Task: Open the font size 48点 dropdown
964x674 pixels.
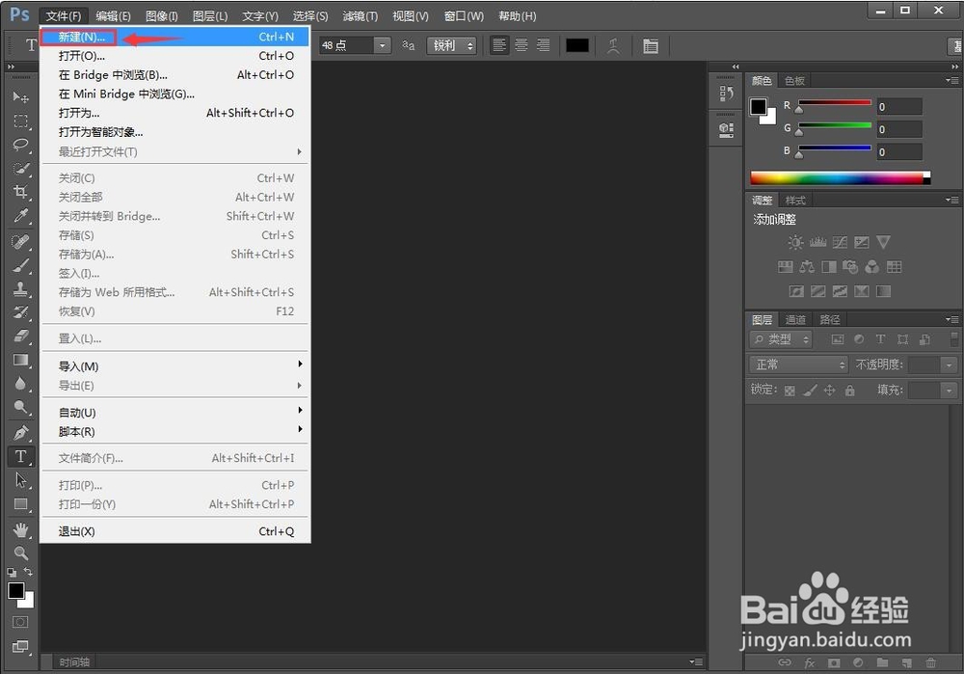Action: click(383, 45)
